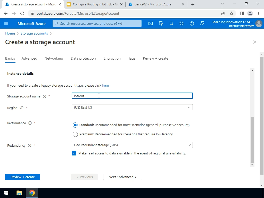Open the Windows Start menu
Image resolution: width=264 pixels, height=198 pixels.
(6, 193)
